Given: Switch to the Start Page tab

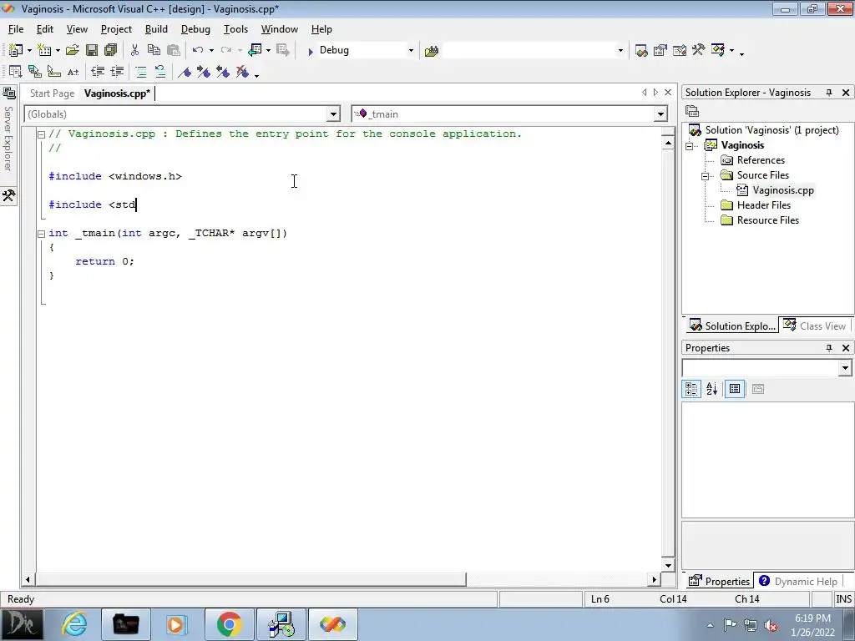Looking at the screenshot, I should click(x=52, y=93).
